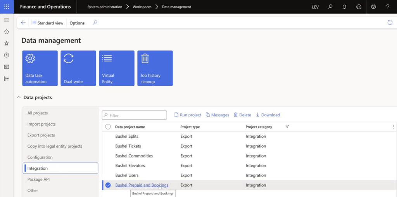Image resolution: width=397 pixels, height=197 pixels.
Task: Click Export cell in Bushel Users row
Action: (x=186, y=175)
